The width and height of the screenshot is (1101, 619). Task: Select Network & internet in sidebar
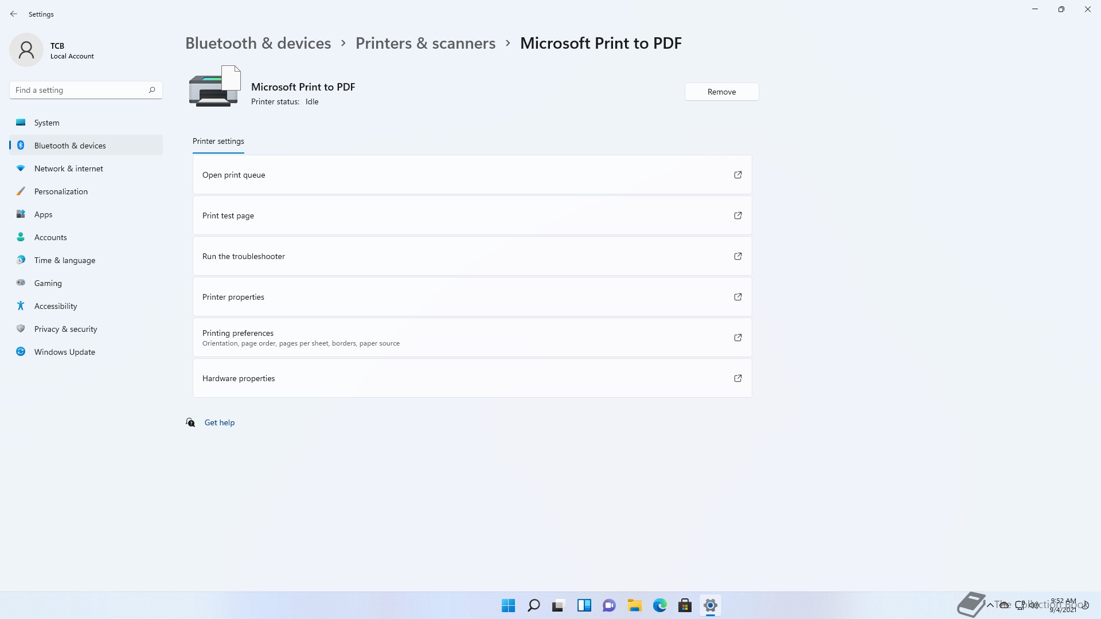pyautogui.click(x=68, y=169)
